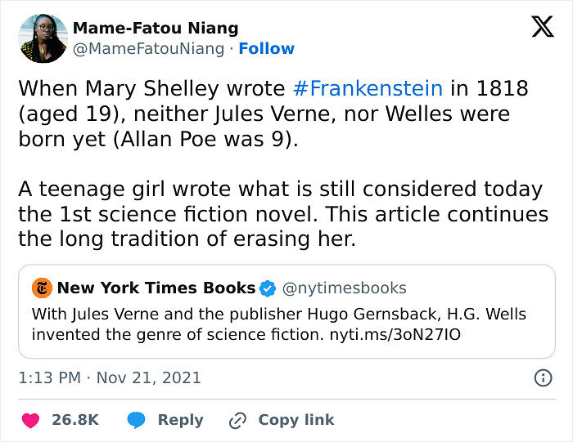The height and width of the screenshot is (442, 573).
Task: Open the tweet info icon
Action: (542, 377)
